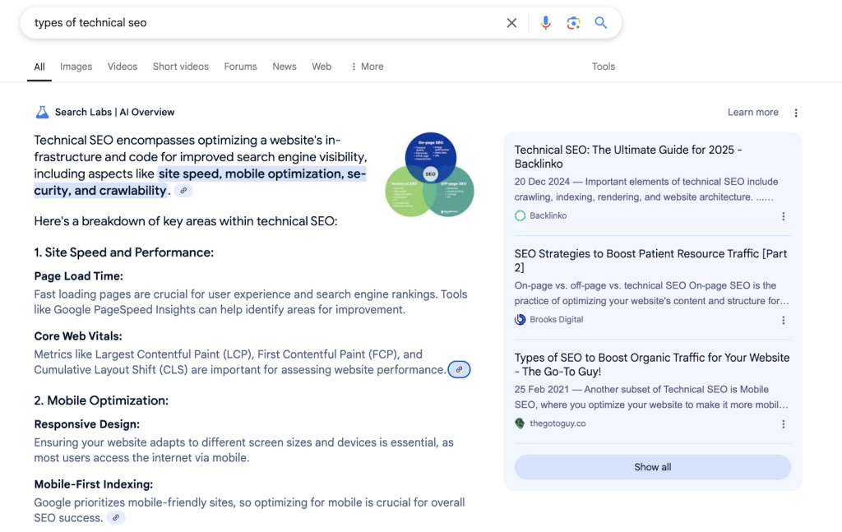
Task: Open the AI Overview citation link chip
Action: pyautogui.click(x=459, y=369)
